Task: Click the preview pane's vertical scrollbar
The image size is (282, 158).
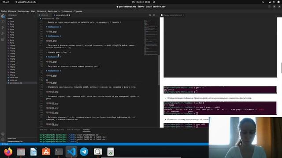Action: 281,68
